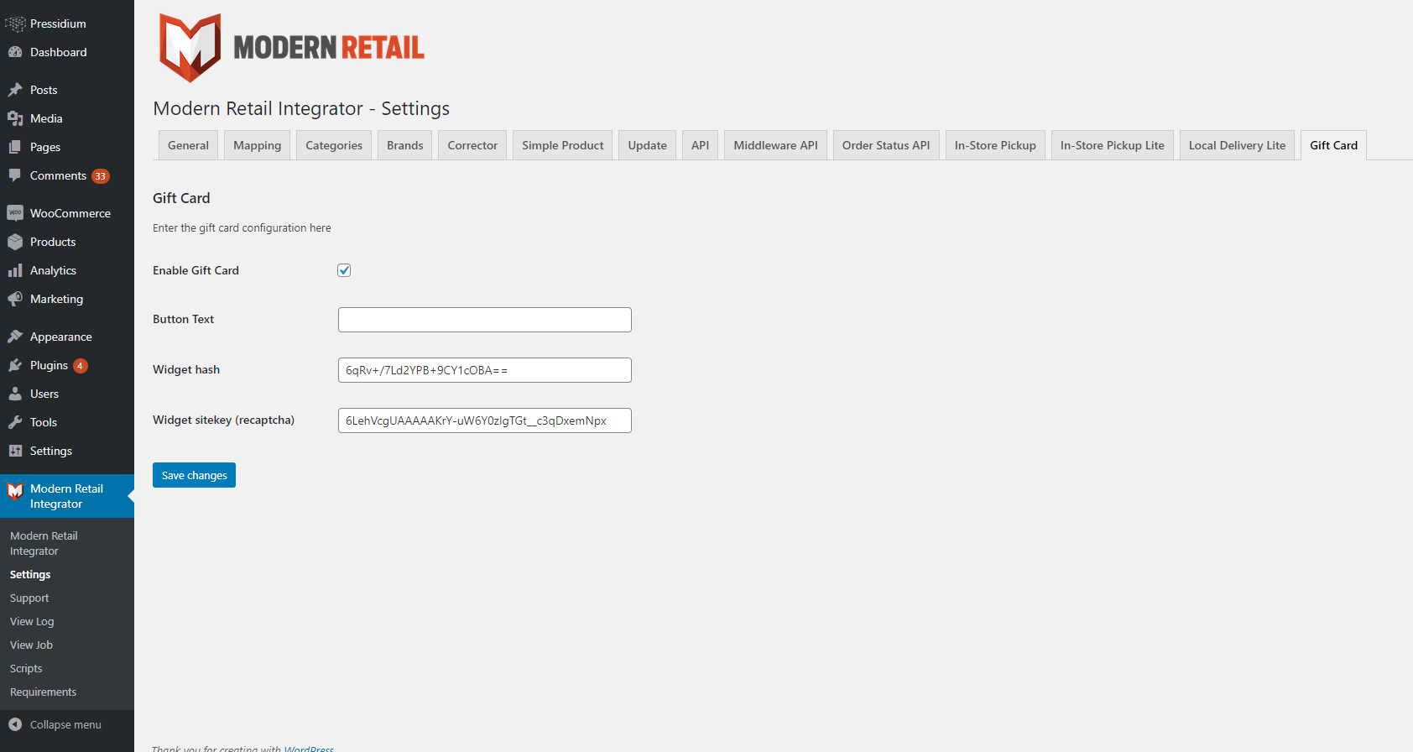Screen dimensions: 1413x752
Task: Click the Modern Retail header logo
Action: point(292,47)
